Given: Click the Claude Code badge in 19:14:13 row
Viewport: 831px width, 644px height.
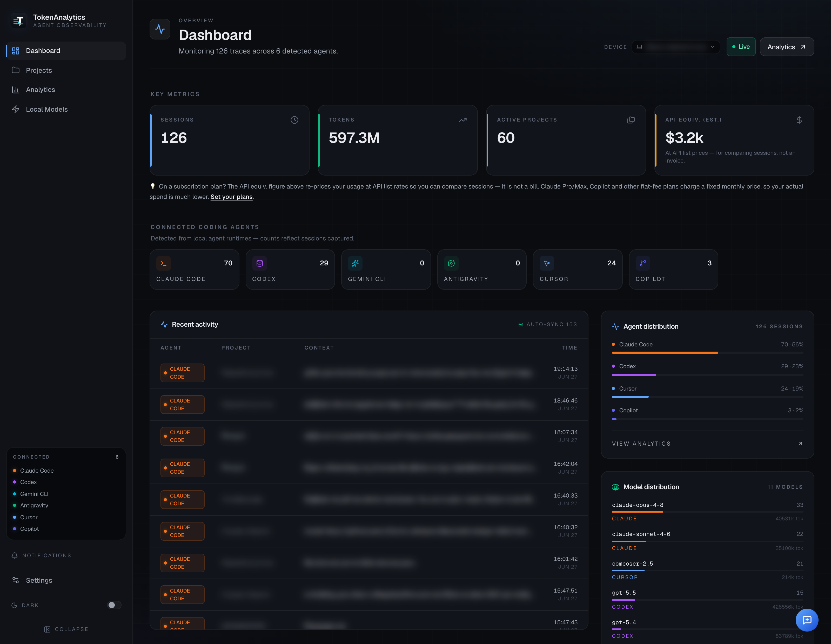Looking at the screenshot, I should [x=182, y=373].
